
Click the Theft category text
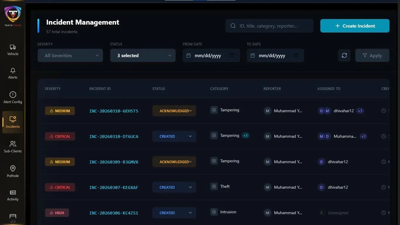point(225,186)
